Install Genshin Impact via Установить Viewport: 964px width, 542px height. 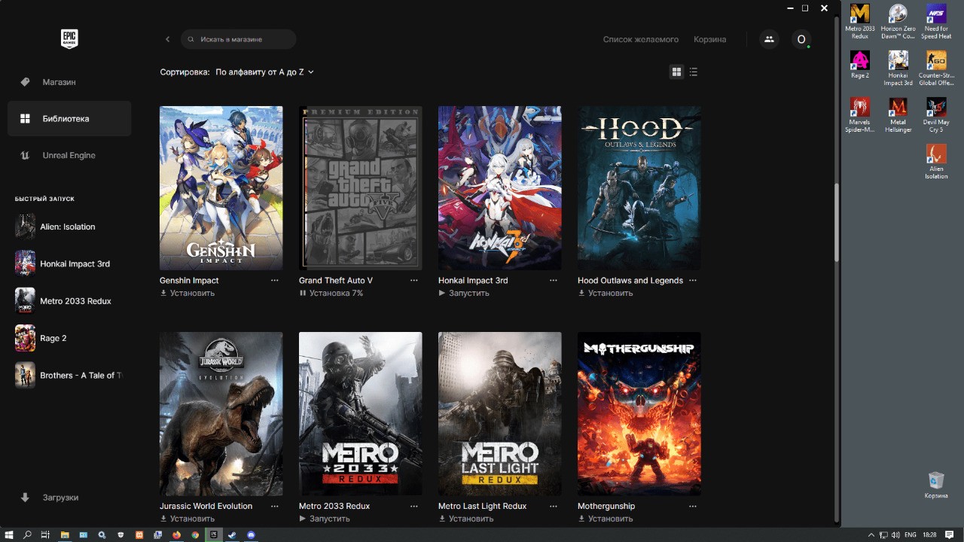pyautogui.click(x=188, y=294)
